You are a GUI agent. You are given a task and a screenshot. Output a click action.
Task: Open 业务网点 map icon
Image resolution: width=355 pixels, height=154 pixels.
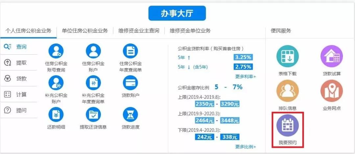[331, 91]
